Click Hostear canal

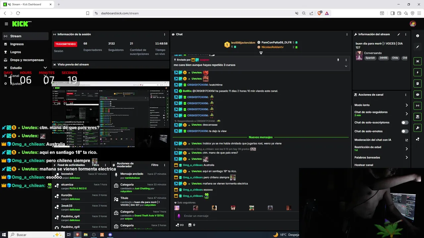click(364, 165)
